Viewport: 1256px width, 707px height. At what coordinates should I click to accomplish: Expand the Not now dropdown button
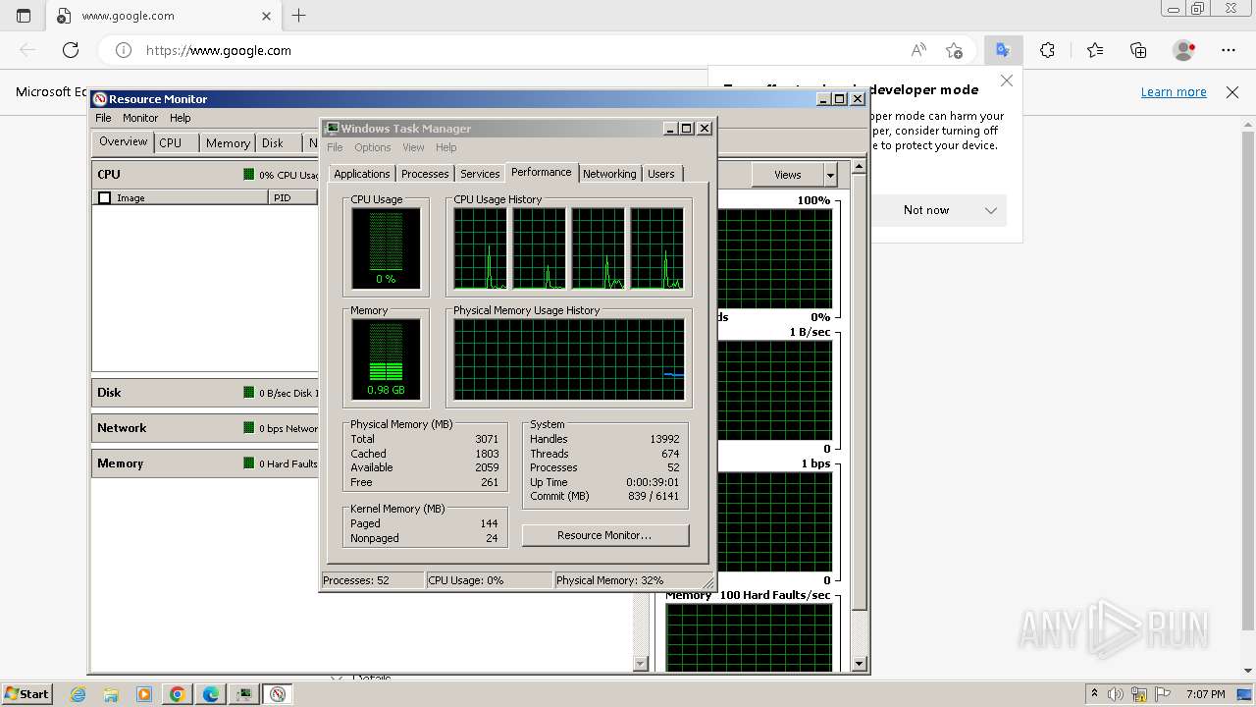point(991,210)
